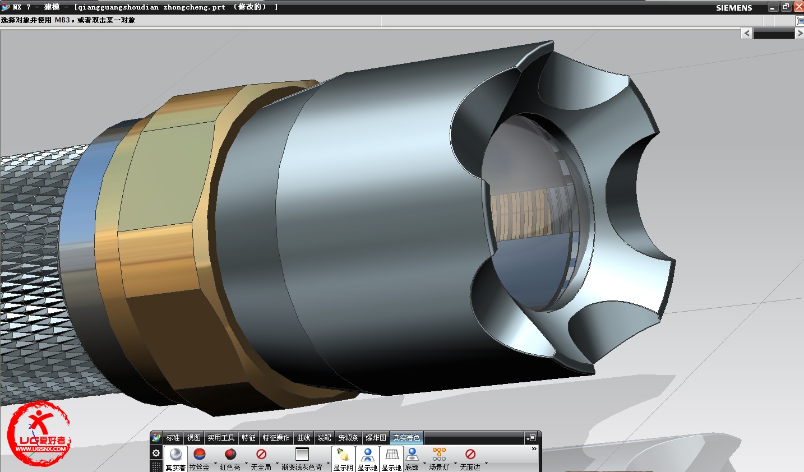Open the toolbar options menu icon
Viewport: 804px width, 472px height.
click(532, 438)
